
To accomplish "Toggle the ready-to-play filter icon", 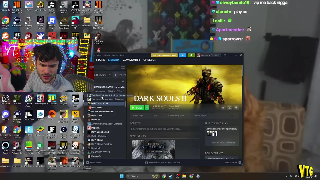I will coord(125,75).
